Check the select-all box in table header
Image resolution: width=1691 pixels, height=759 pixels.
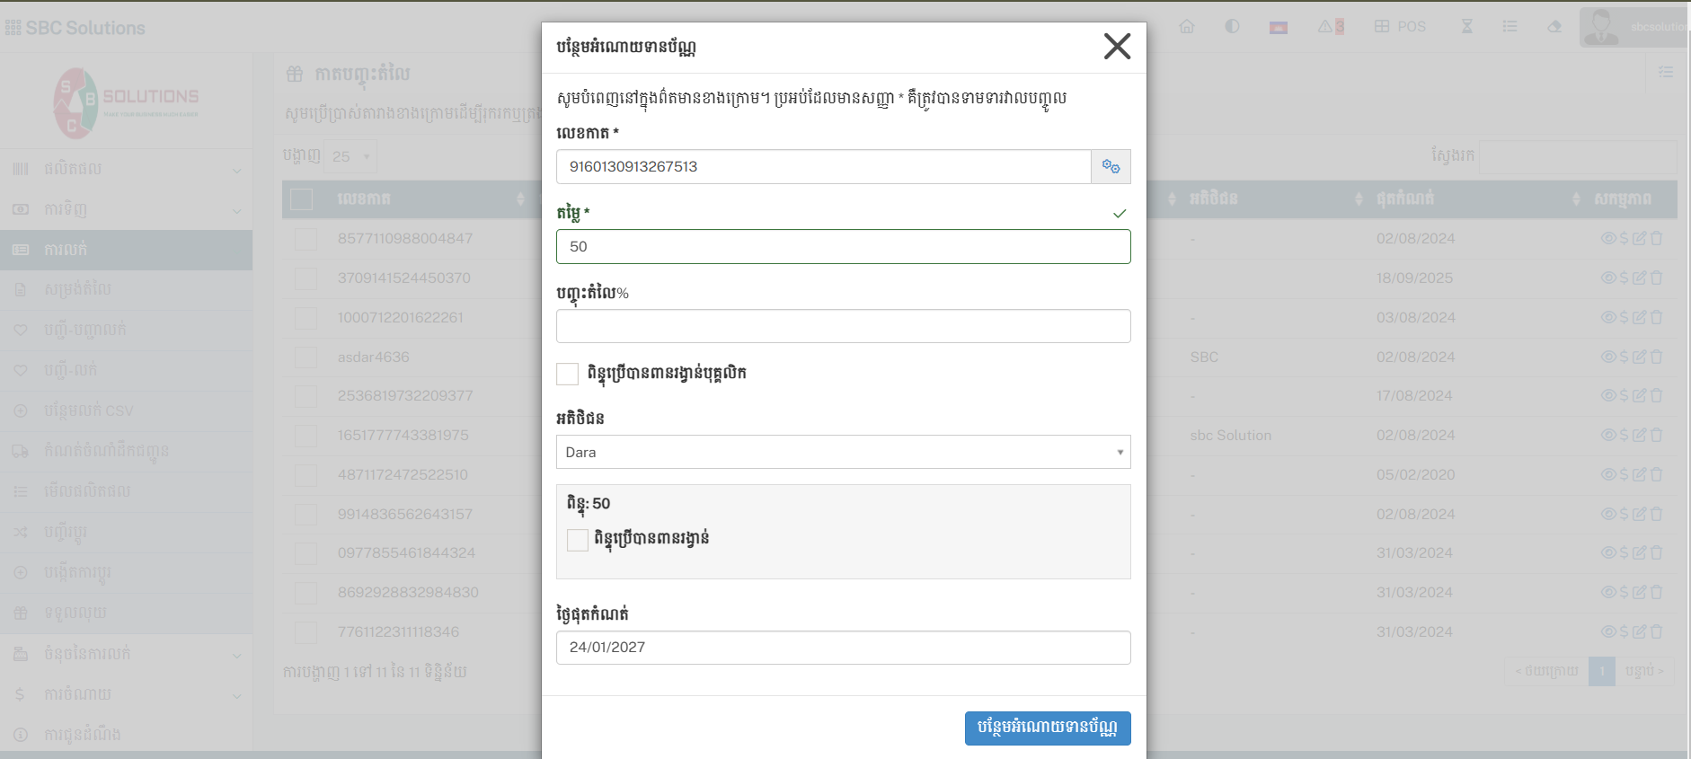coord(302,199)
